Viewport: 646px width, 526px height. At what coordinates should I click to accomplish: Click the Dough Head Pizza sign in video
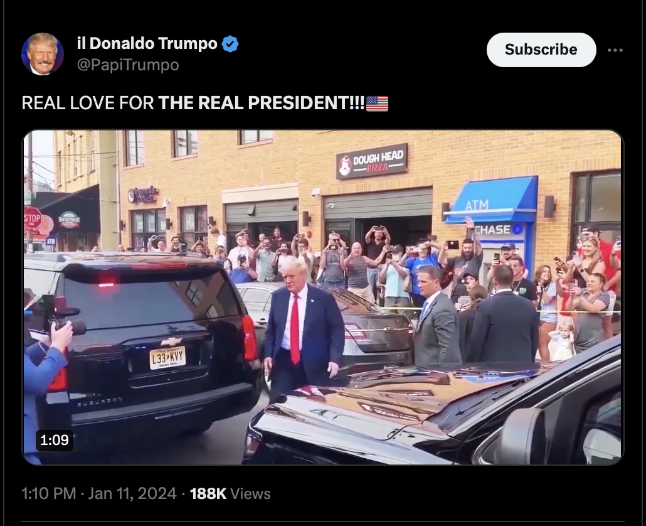click(372, 161)
